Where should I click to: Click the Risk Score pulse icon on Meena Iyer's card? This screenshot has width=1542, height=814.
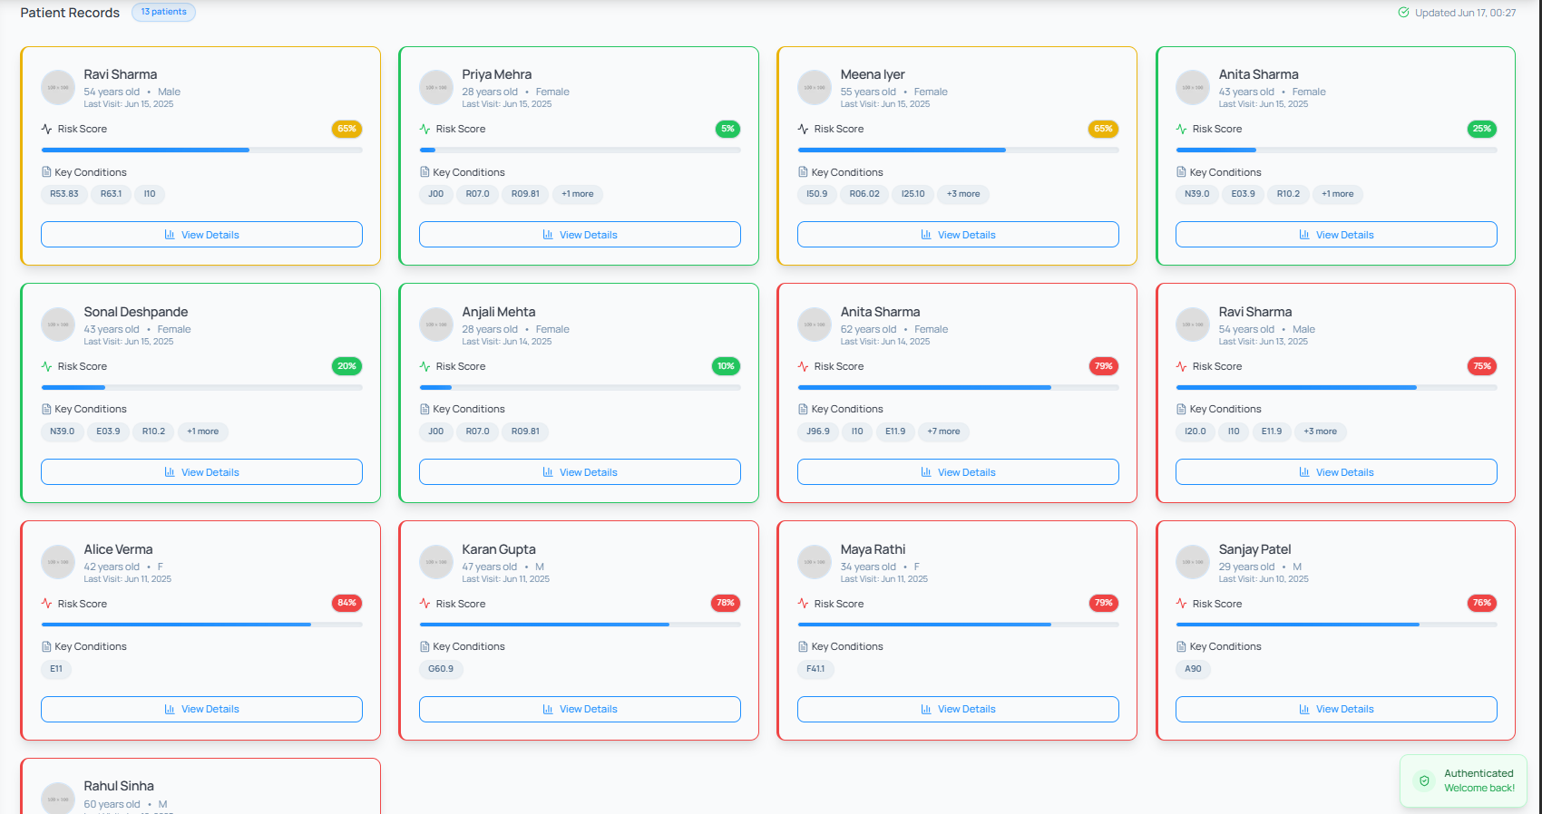pos(803,129)
